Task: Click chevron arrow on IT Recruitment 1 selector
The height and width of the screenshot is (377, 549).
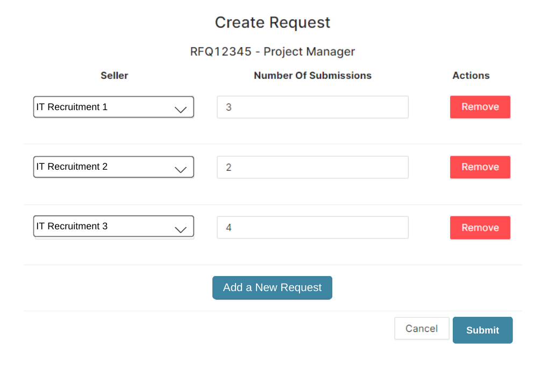Action: (181, 110)
